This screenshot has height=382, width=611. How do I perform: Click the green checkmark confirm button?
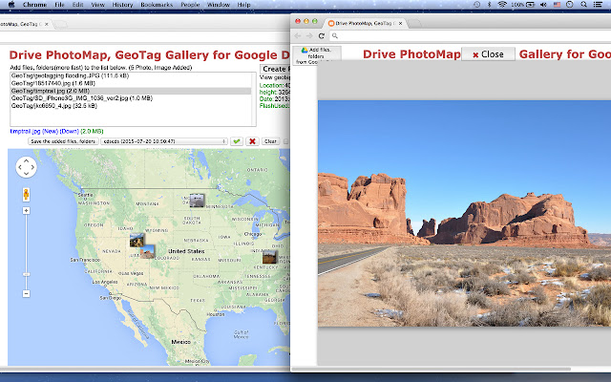coord(237,141)
